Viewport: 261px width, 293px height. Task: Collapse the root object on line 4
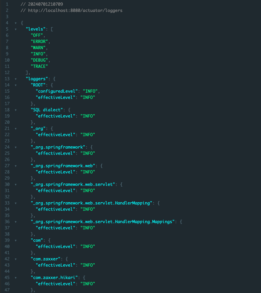(16, 23)
